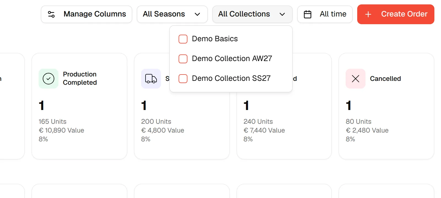The height and width of the screenshot is (198, 441).
Task: Click the All Seasons chevron arrow
Action: coord(197,14)
